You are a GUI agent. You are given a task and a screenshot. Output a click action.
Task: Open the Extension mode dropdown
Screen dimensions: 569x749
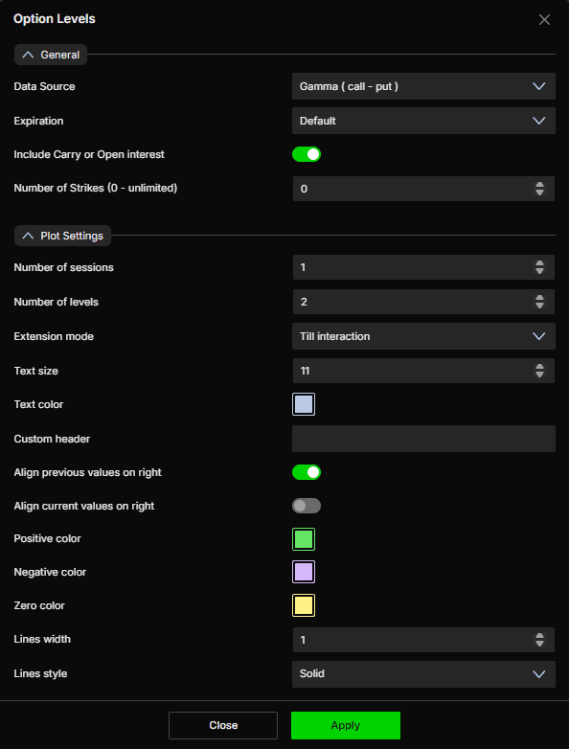tap(423, 336)
